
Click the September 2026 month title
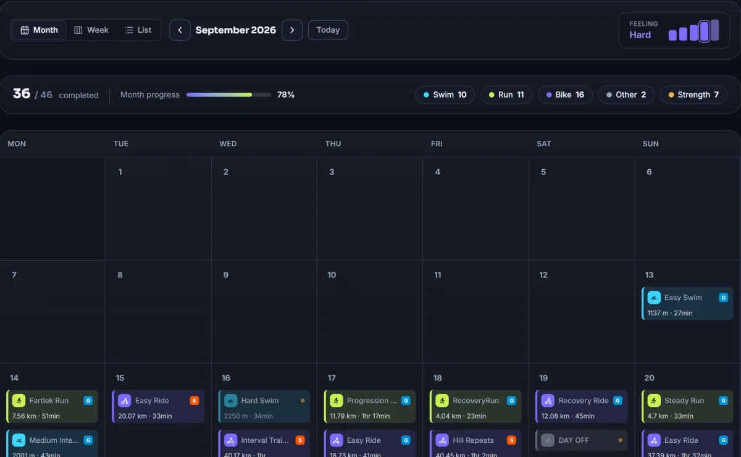click(236, 30)
